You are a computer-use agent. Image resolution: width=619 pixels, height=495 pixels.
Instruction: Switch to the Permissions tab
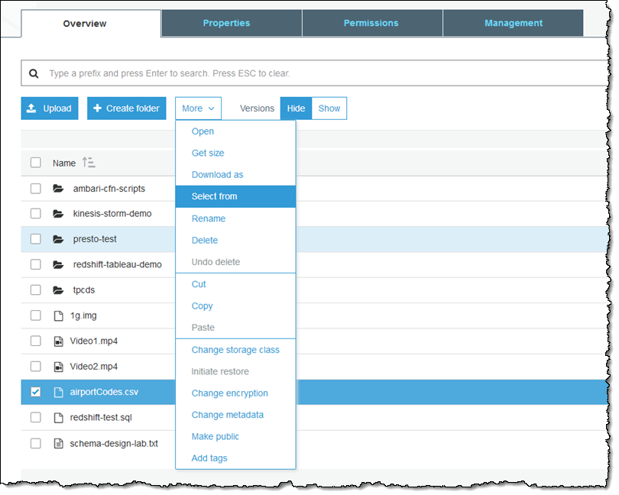(x=371, y=23)
